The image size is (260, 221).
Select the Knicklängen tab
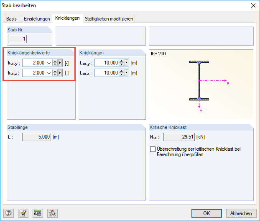(x=67, y=18)
